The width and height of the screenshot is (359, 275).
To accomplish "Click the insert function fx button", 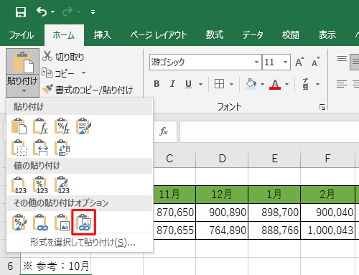I will pyautogui.click(x=164, y=131).
